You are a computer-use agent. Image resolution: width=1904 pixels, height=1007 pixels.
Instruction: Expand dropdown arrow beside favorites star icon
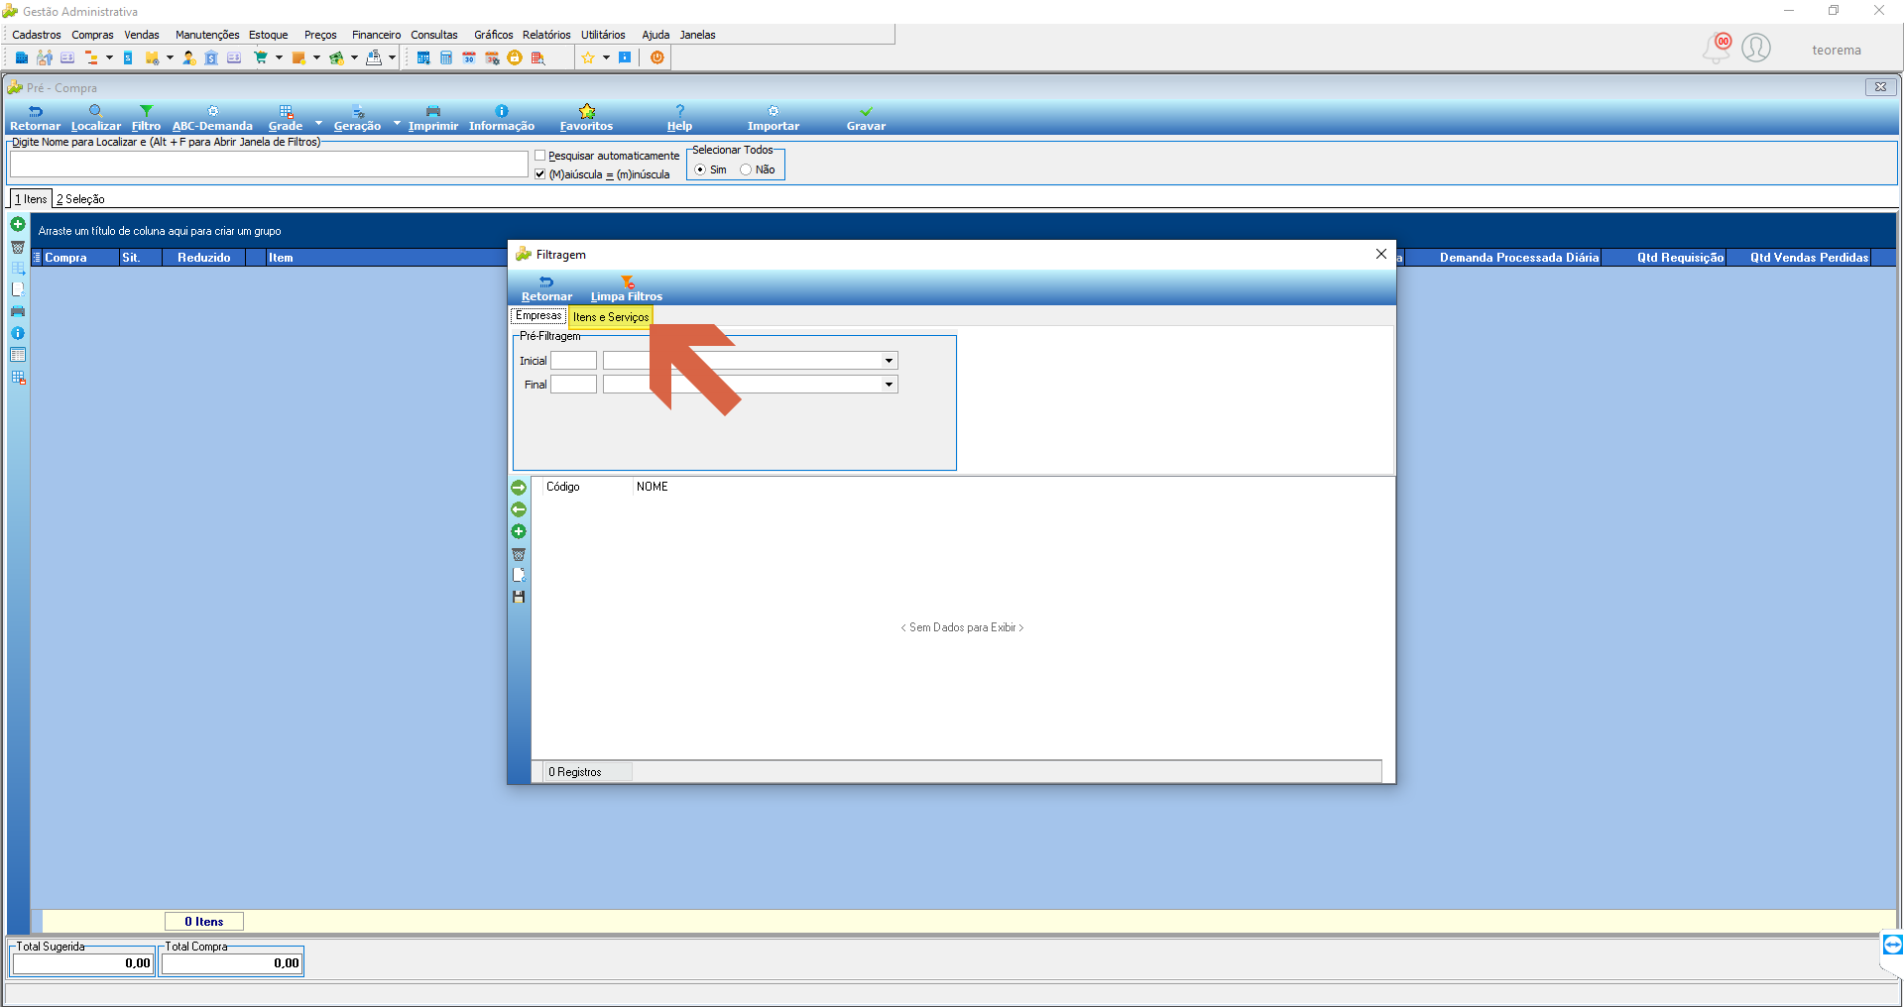(606, 57)
